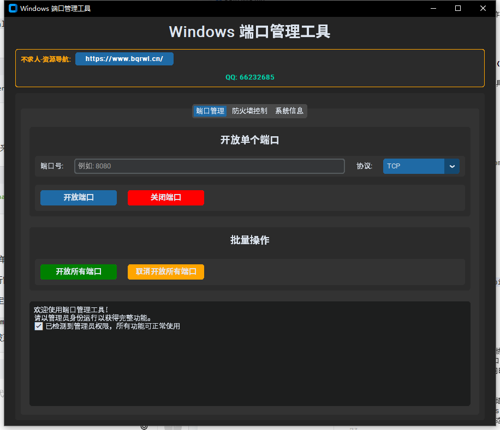500x430 pixels.
Task: Click the green 开放所有端口 button
Action: tap(78, 272)
